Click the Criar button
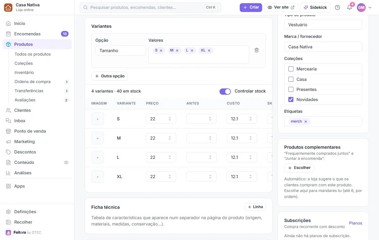379x240 pixels. (251, 8)
